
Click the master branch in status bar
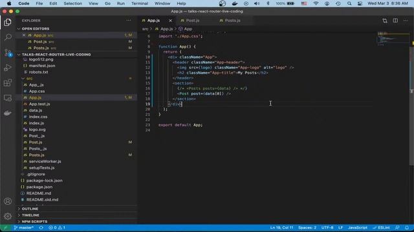coord(24,227)
